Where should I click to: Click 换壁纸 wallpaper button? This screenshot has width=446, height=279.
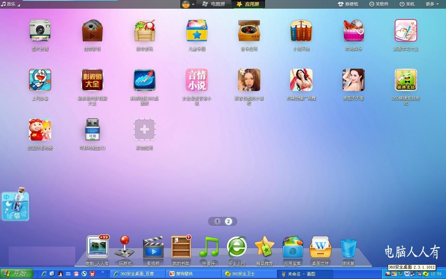click(x=348, y=4)
